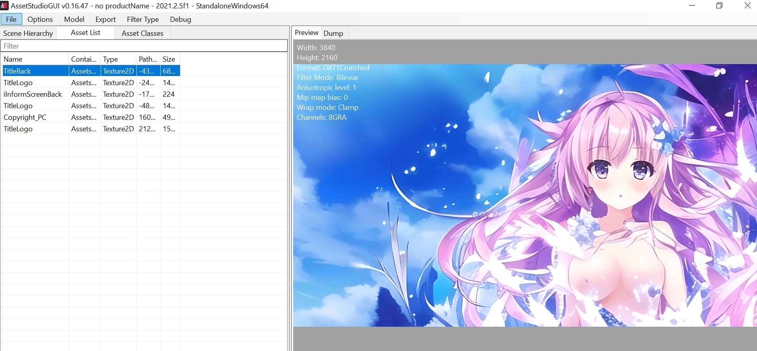The width and height of the screenshot is (757, 351).
Task: Open the Options menu
Action: pyautogui.click(x=40, y=19)
